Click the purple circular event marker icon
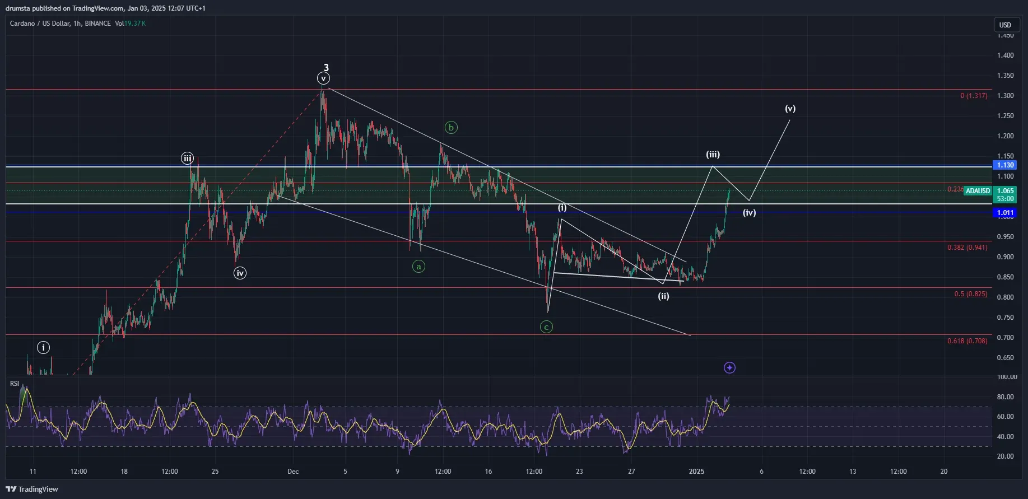1028x499 pixels. point(729,367)
